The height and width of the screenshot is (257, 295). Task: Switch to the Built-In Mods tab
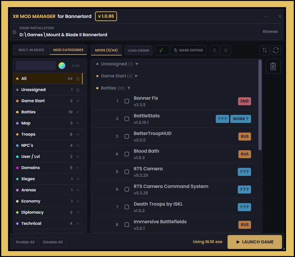coord(31,50)
